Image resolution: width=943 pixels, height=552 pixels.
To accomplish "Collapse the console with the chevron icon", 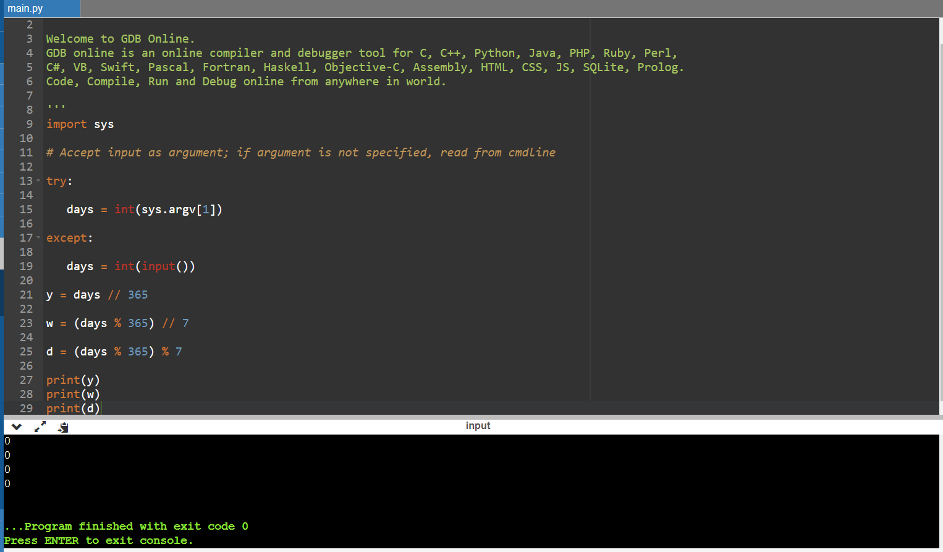I will (17, 427).
